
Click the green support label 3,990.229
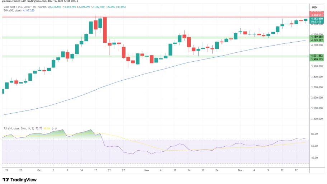[317, 59]
